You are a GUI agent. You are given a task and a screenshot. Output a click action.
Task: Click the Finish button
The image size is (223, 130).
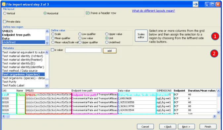click(x=208, y=127)
